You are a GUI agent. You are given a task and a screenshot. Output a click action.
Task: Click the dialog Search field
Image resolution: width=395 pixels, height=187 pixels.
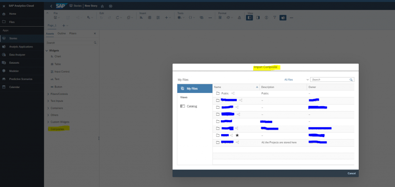click(x=332, y=79)
